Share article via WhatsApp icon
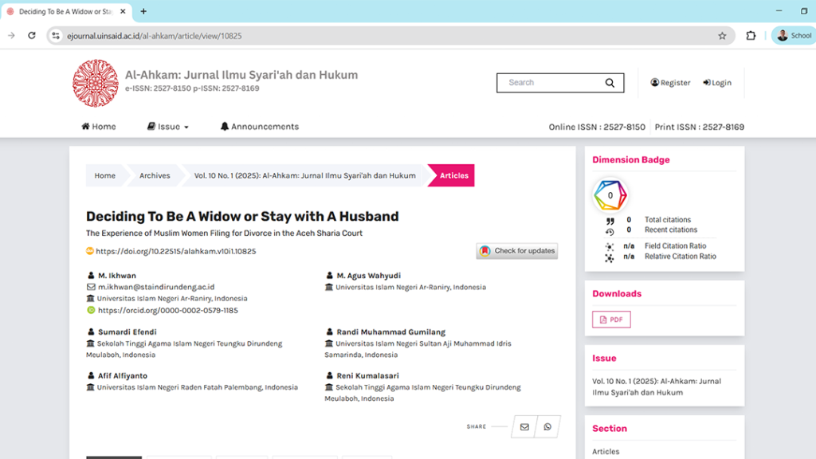816x459 pixels. (x=547, y=427)
